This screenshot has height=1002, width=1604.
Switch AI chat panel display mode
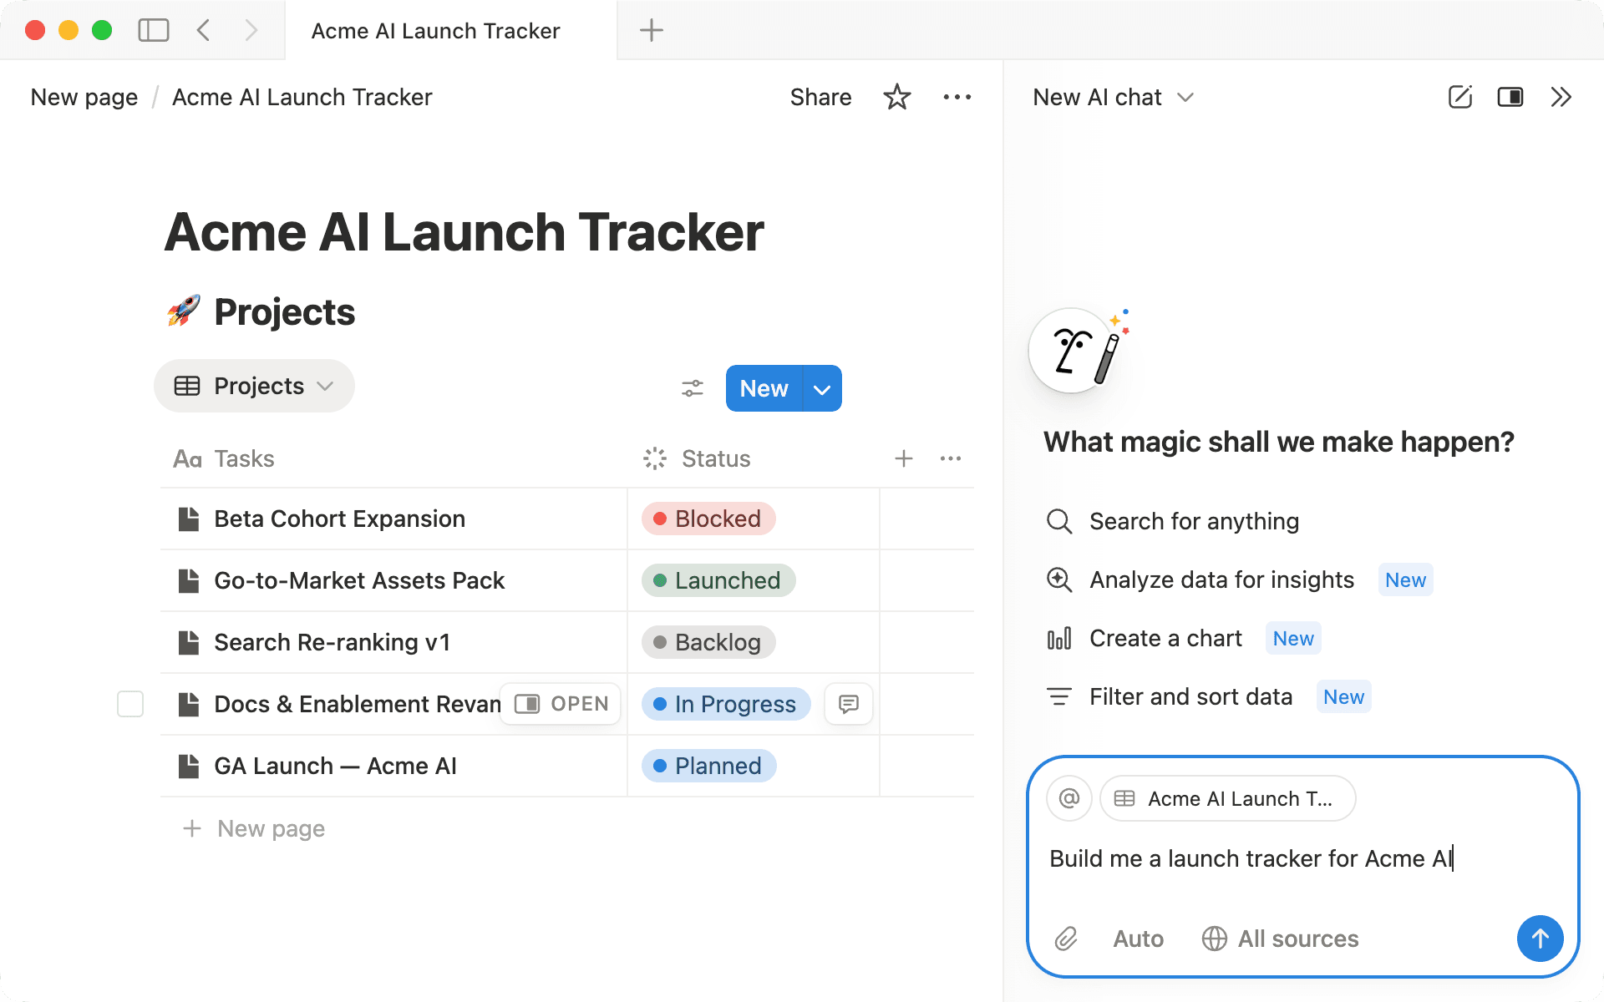[x=1510, y=97]
